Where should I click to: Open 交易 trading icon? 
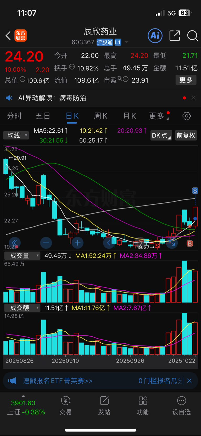pyautogui.click(x=65, y=406)
